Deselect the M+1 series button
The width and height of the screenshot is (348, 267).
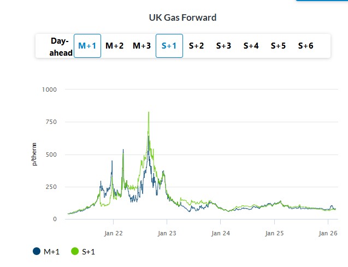[x=87, y=46]
